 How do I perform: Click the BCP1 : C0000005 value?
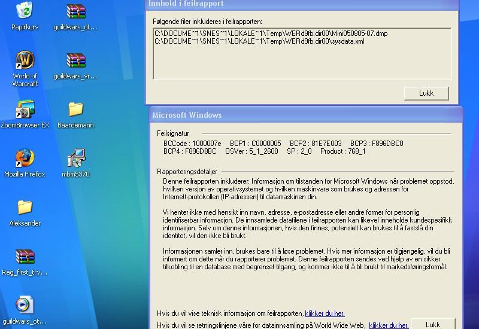[x=256, y=144]
